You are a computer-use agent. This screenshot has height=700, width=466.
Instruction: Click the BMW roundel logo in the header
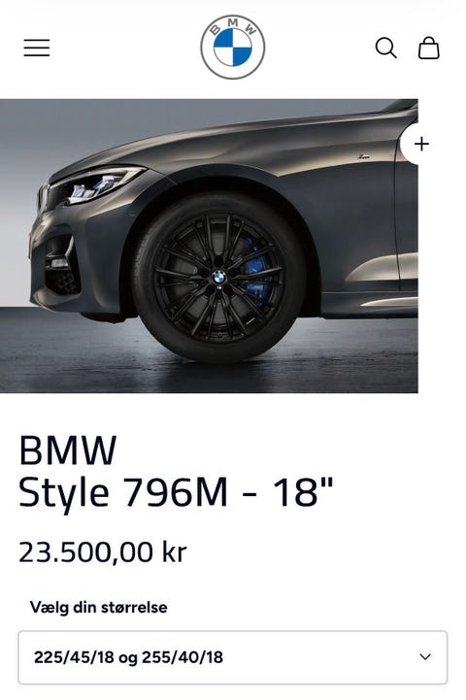(233, 48)
